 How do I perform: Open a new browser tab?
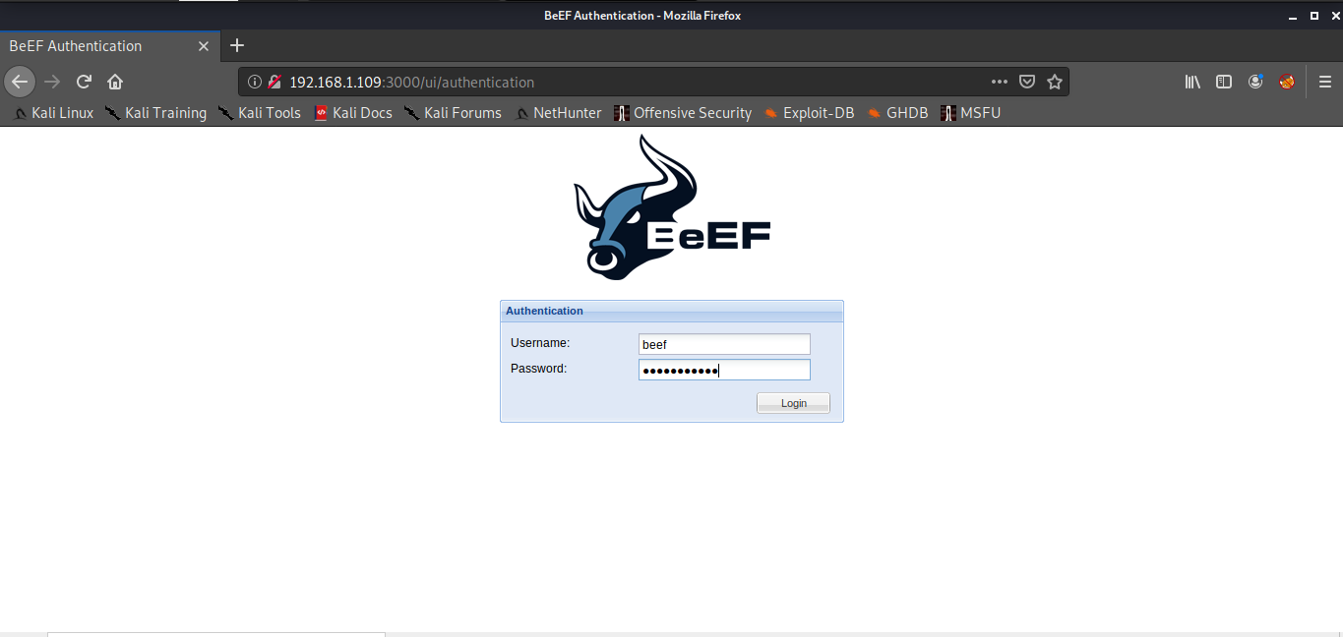click(x=237, y=45)
